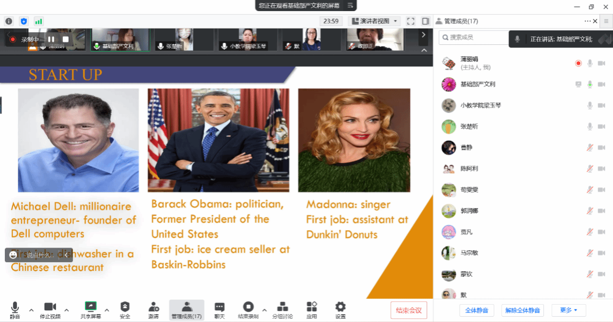Pause the recording with the pause control
Image resolution: width=613 pixels, height=322 pixels.
51,39
